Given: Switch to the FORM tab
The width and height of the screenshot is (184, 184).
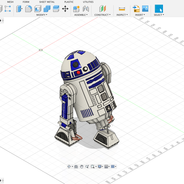Looking at the screenshot, I should (26, 2).
